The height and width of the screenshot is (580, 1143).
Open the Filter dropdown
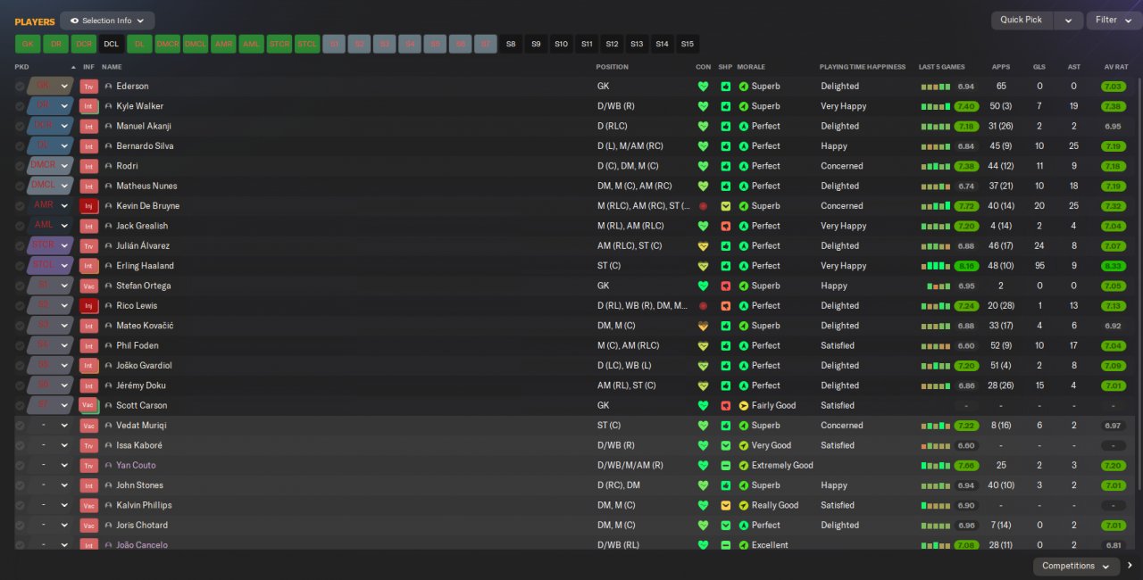tap(1114, 21)
